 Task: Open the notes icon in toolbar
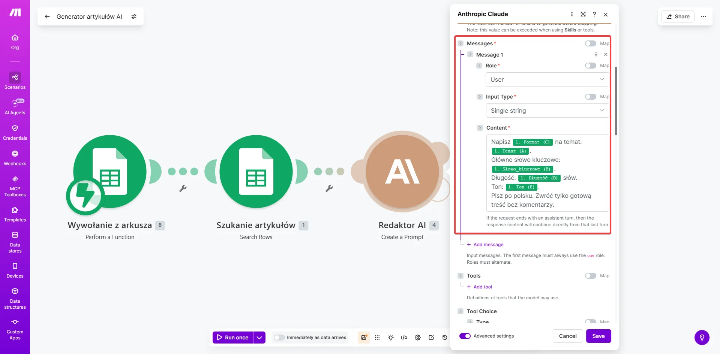[431, 338]
